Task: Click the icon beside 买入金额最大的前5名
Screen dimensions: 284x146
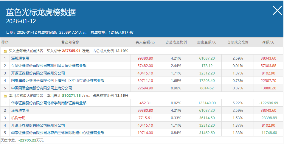Action: point(5,51)
